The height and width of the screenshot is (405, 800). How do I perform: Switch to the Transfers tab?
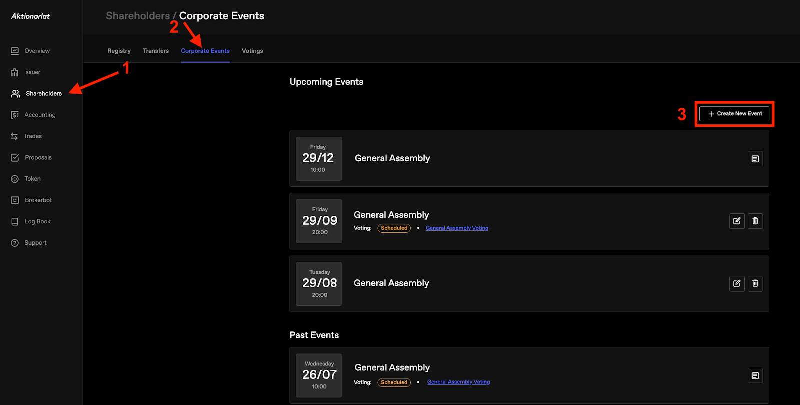pos(156,51)
